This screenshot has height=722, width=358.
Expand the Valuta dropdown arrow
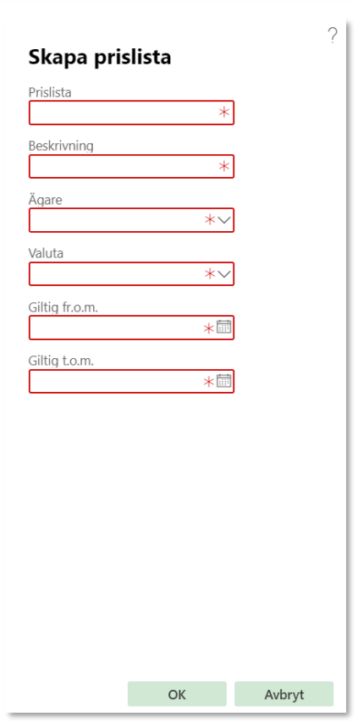(x=224, y=274)
